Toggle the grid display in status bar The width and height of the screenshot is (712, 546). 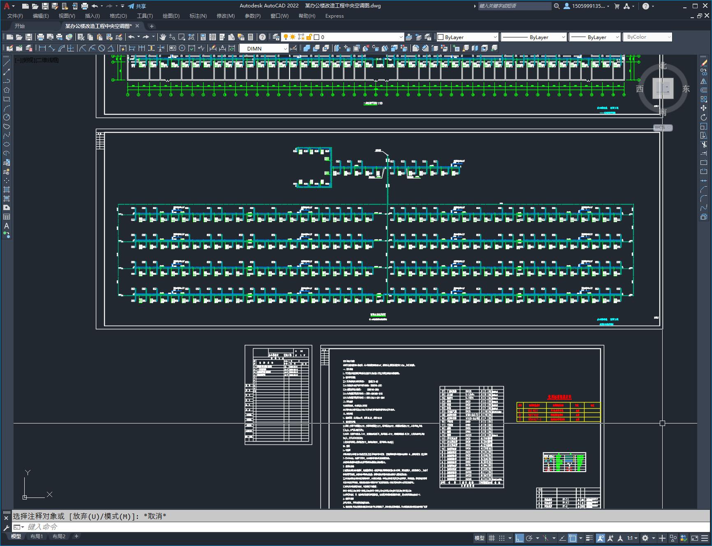(x=492, y=538)
